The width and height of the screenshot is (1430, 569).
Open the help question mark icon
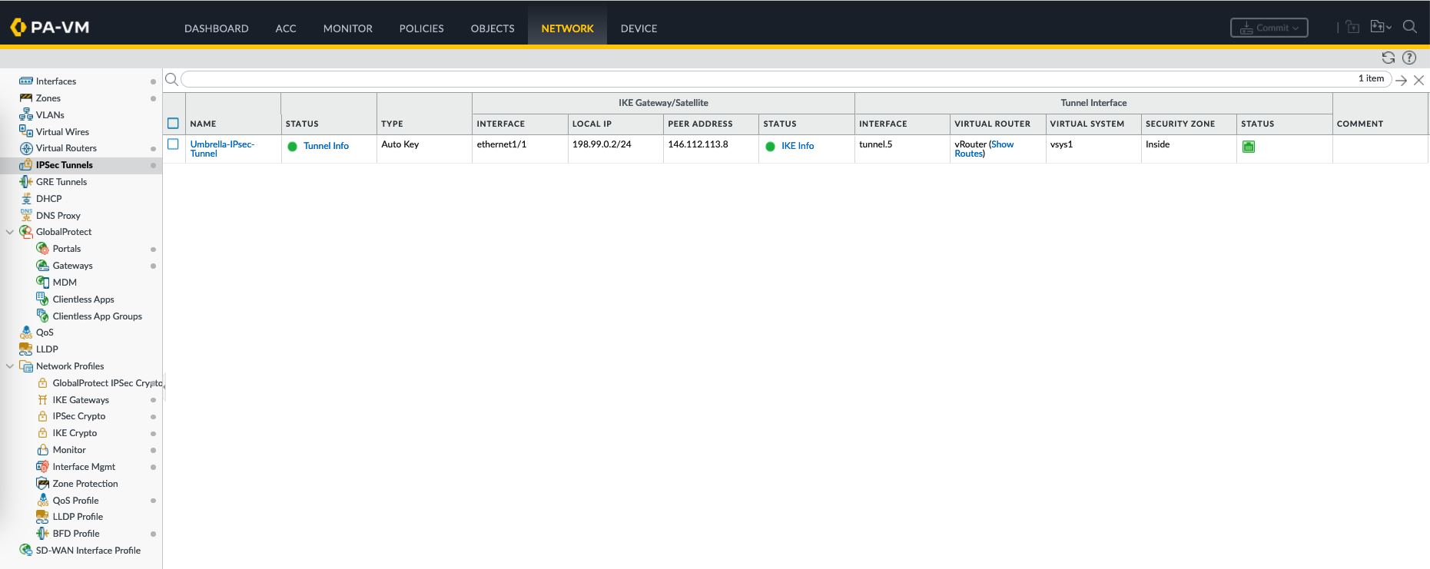pyautogui.click(x=1409, y=58)
